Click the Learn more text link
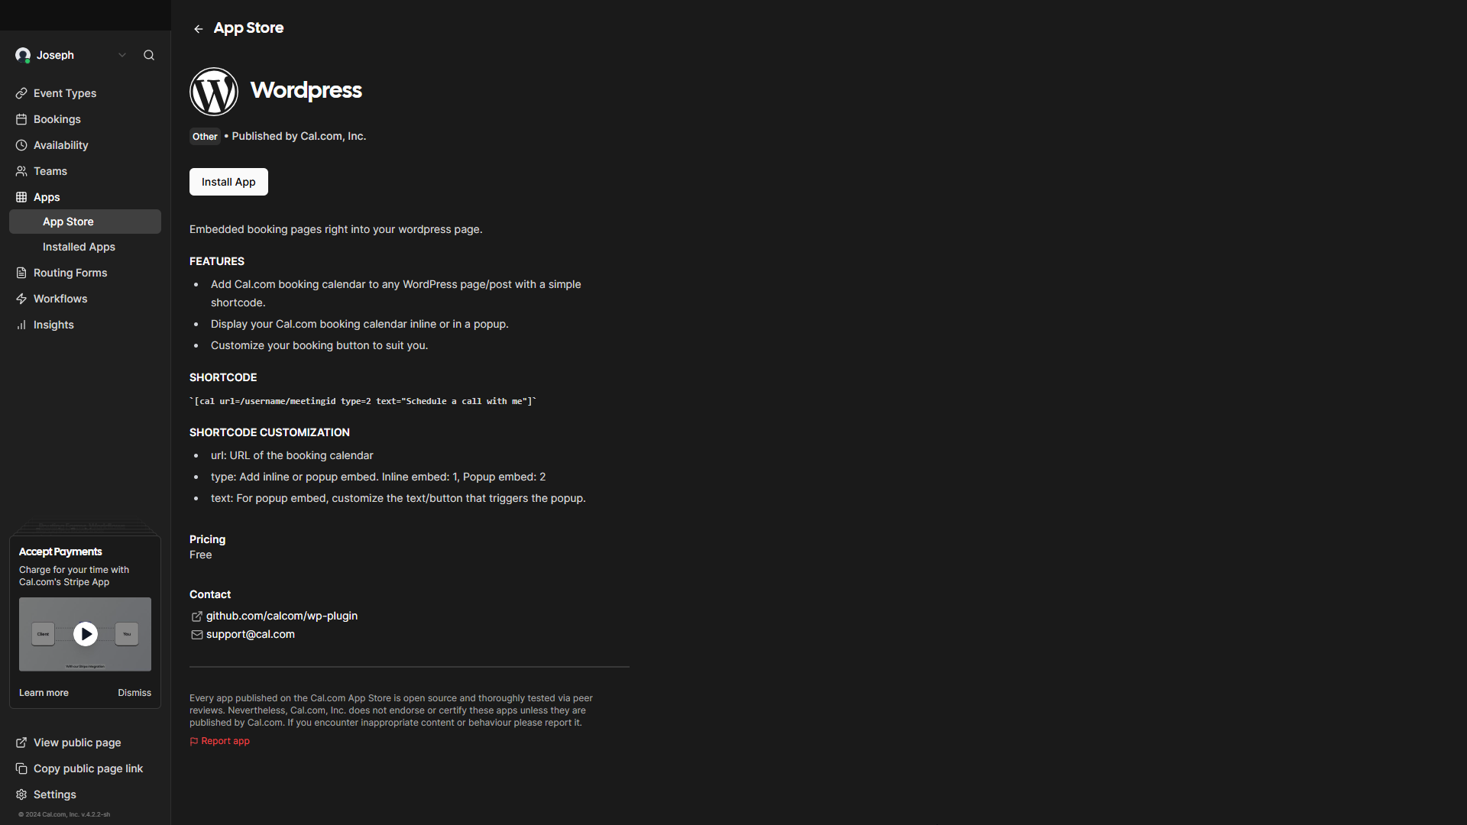 [x=44, y=693]
